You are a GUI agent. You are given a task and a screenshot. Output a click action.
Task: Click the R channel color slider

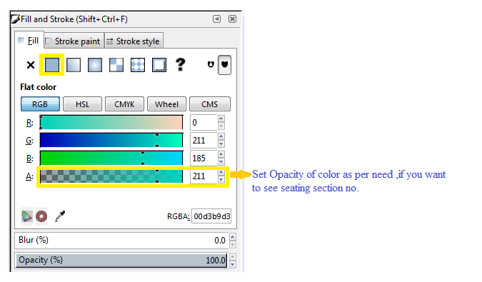[x=111, y=123]
